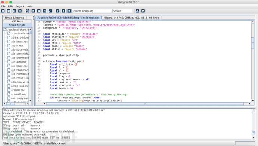Click the Save file toolbar icon
This screenshot has height=146, width=258.
[x=14, y=11]
